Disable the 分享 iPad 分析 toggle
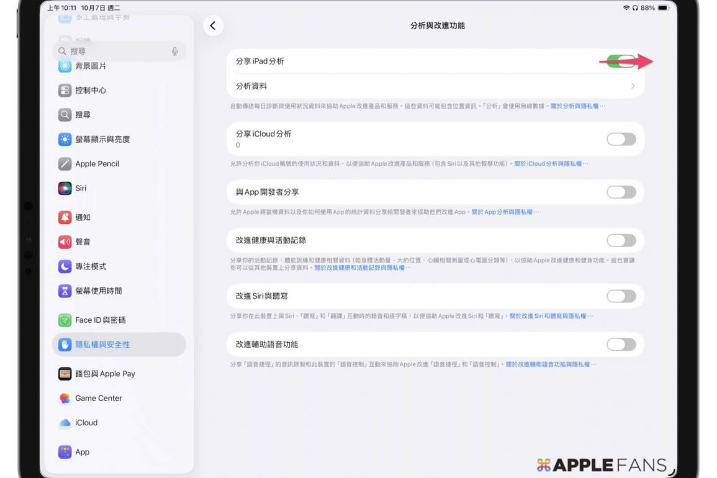The height and width of the screenshot is (478, 717). pyautogui.click(x=621, y=61)
